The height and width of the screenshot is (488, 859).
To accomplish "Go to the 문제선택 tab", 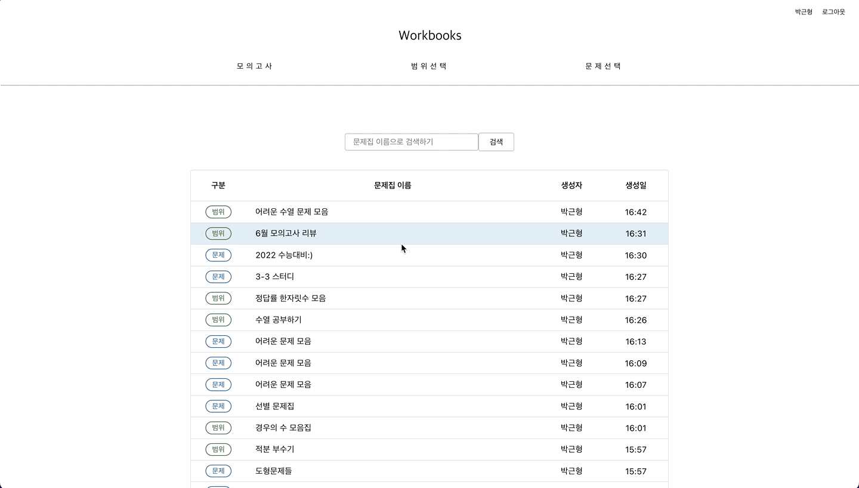I will tap(603, 66).
